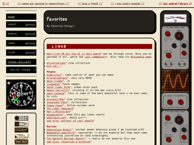Open the Chase Foxen link
The height and width of the screenshot is (145, 194).
click(x=55, y=105)
